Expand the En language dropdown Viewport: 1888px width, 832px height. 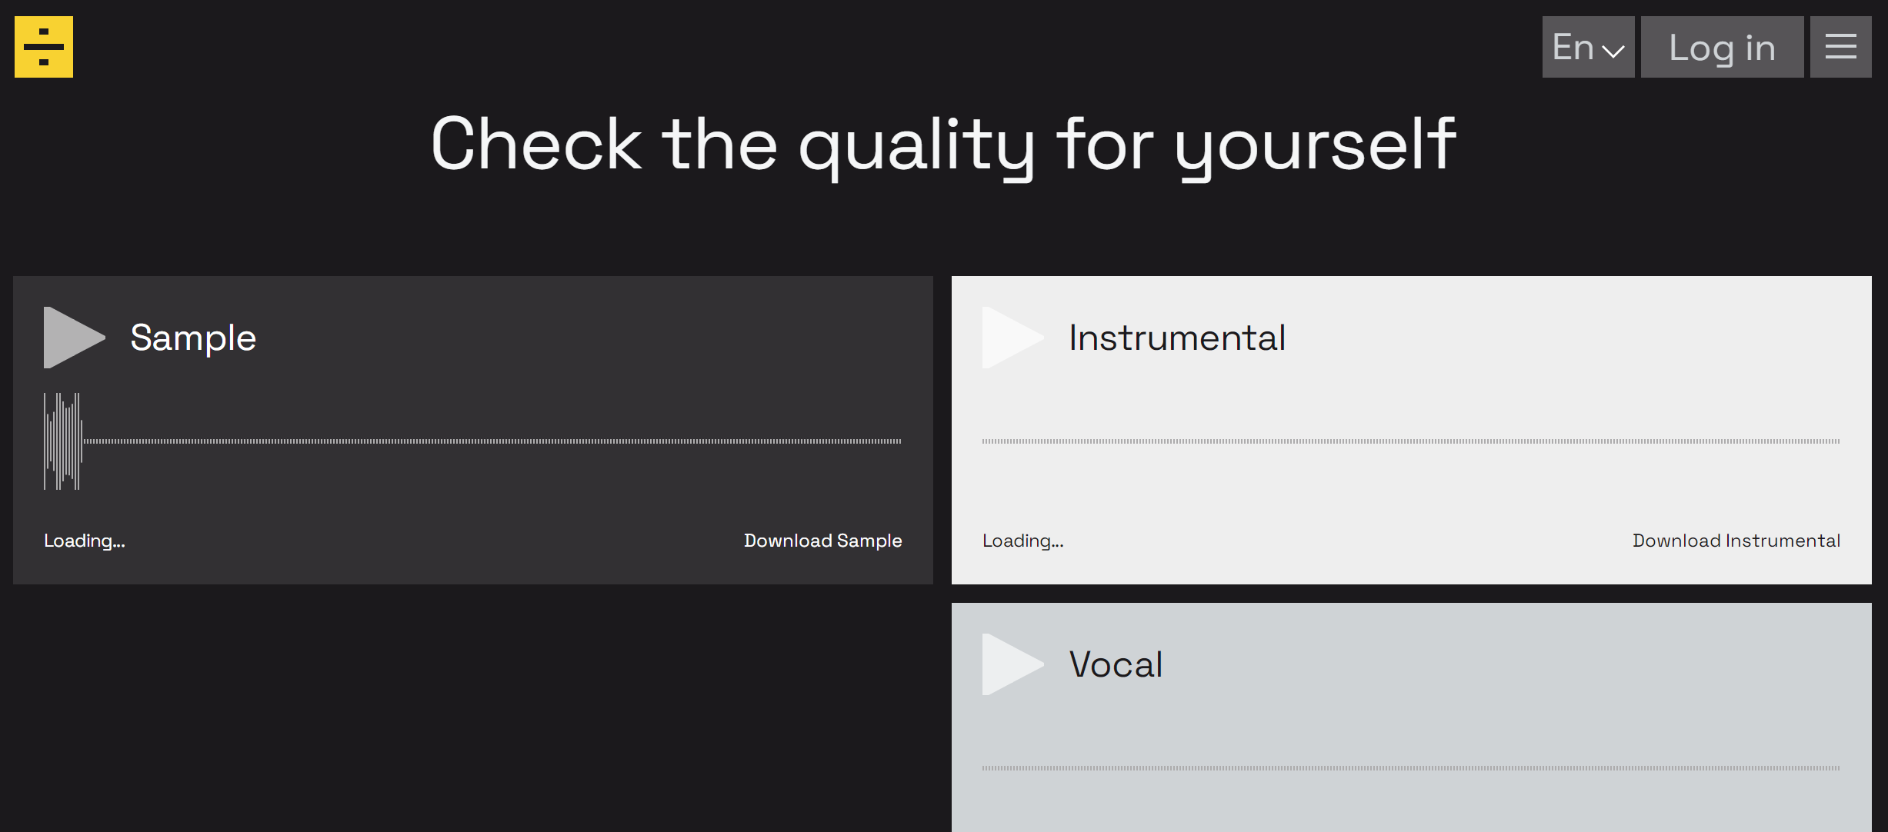pyautogui.click(x=1588, y=47)
